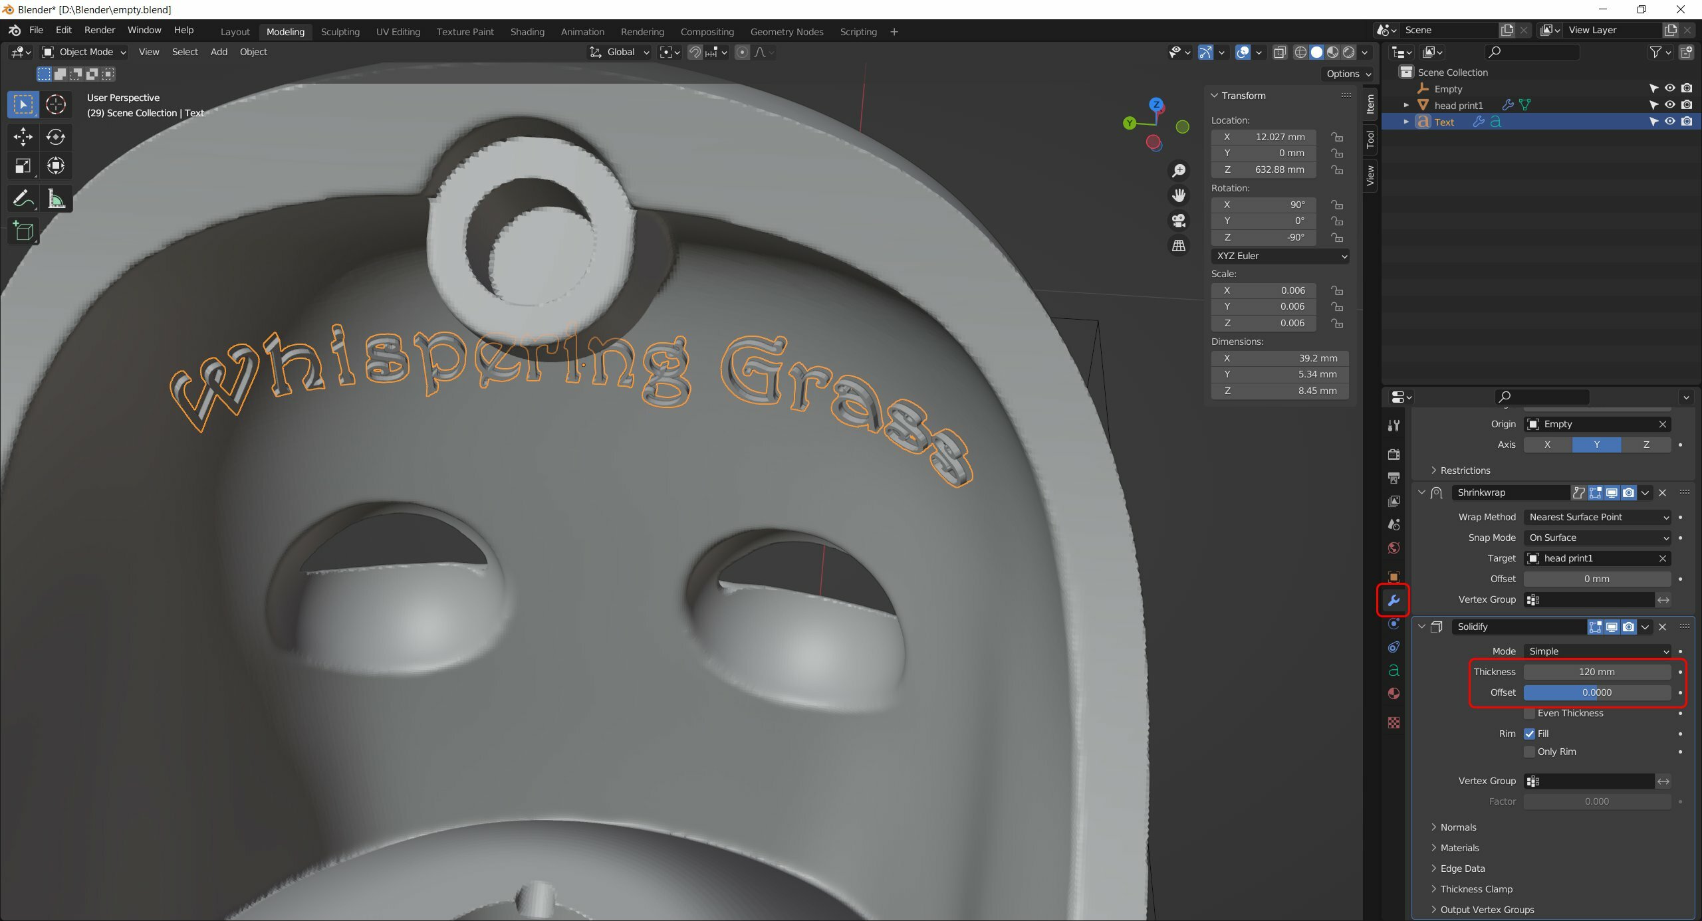Open the Global transform orientation dropdown

tap(620, 52)
